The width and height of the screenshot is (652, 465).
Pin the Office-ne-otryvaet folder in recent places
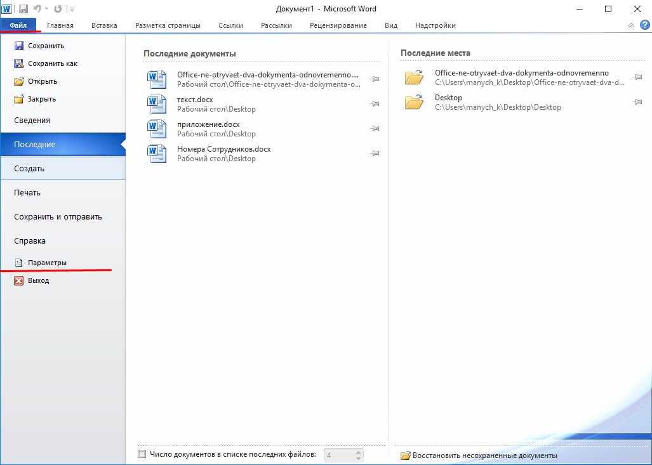tap(637, 77)
